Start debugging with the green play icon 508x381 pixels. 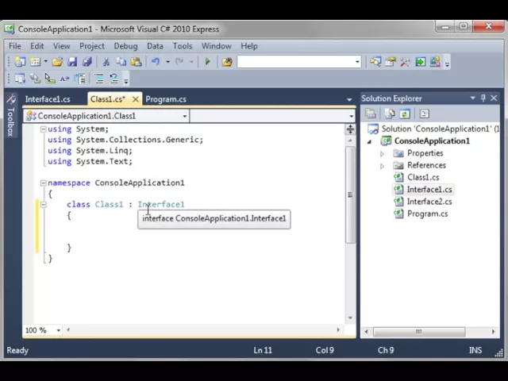(x=208, y=62)
